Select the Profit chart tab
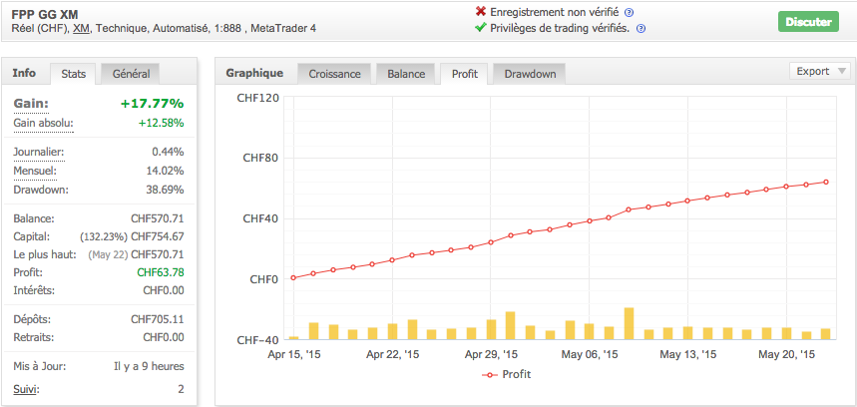The height and width of the screenshot is (407, 857). 465,74
